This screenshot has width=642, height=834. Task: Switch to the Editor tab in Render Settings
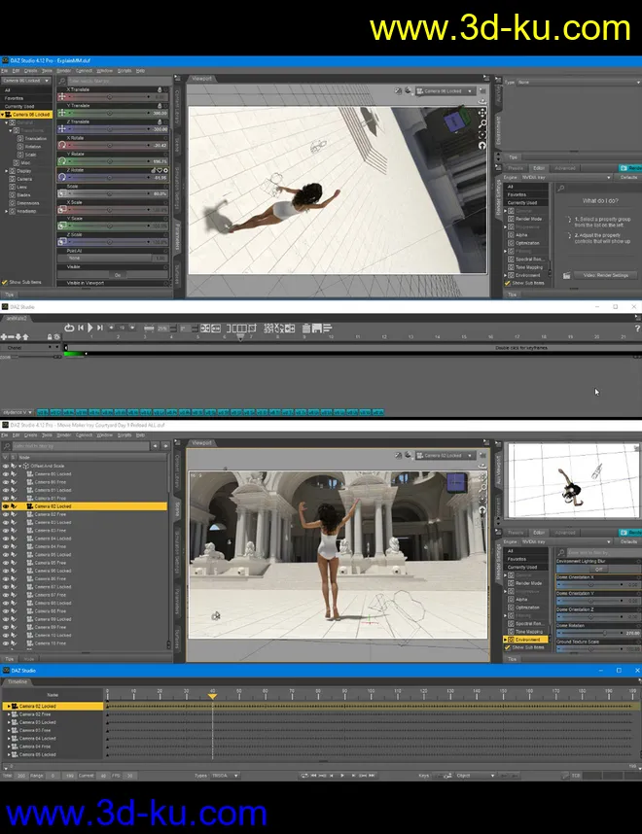pyautogui.click(x=539, y=167)
